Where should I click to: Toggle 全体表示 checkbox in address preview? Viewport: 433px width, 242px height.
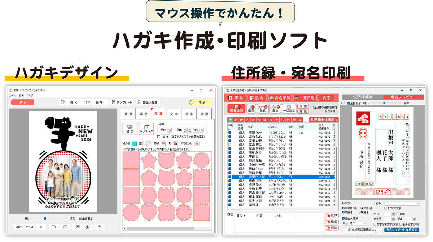click(x=348, y=103)
